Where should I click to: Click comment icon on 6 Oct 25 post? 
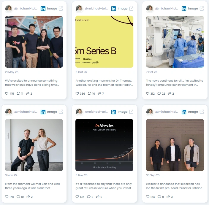coord(89,93)
